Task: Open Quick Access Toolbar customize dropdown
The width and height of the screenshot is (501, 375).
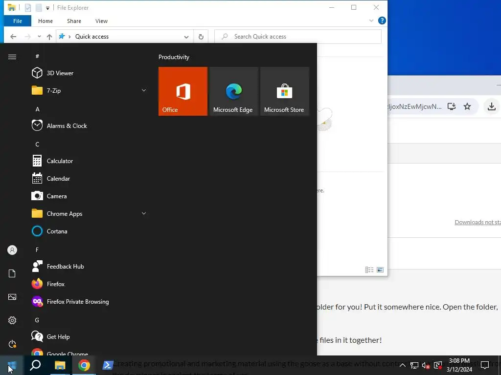Action: [x=47, y=8]
